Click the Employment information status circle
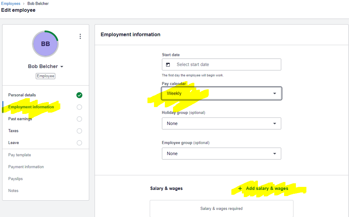 coord(79,107)
